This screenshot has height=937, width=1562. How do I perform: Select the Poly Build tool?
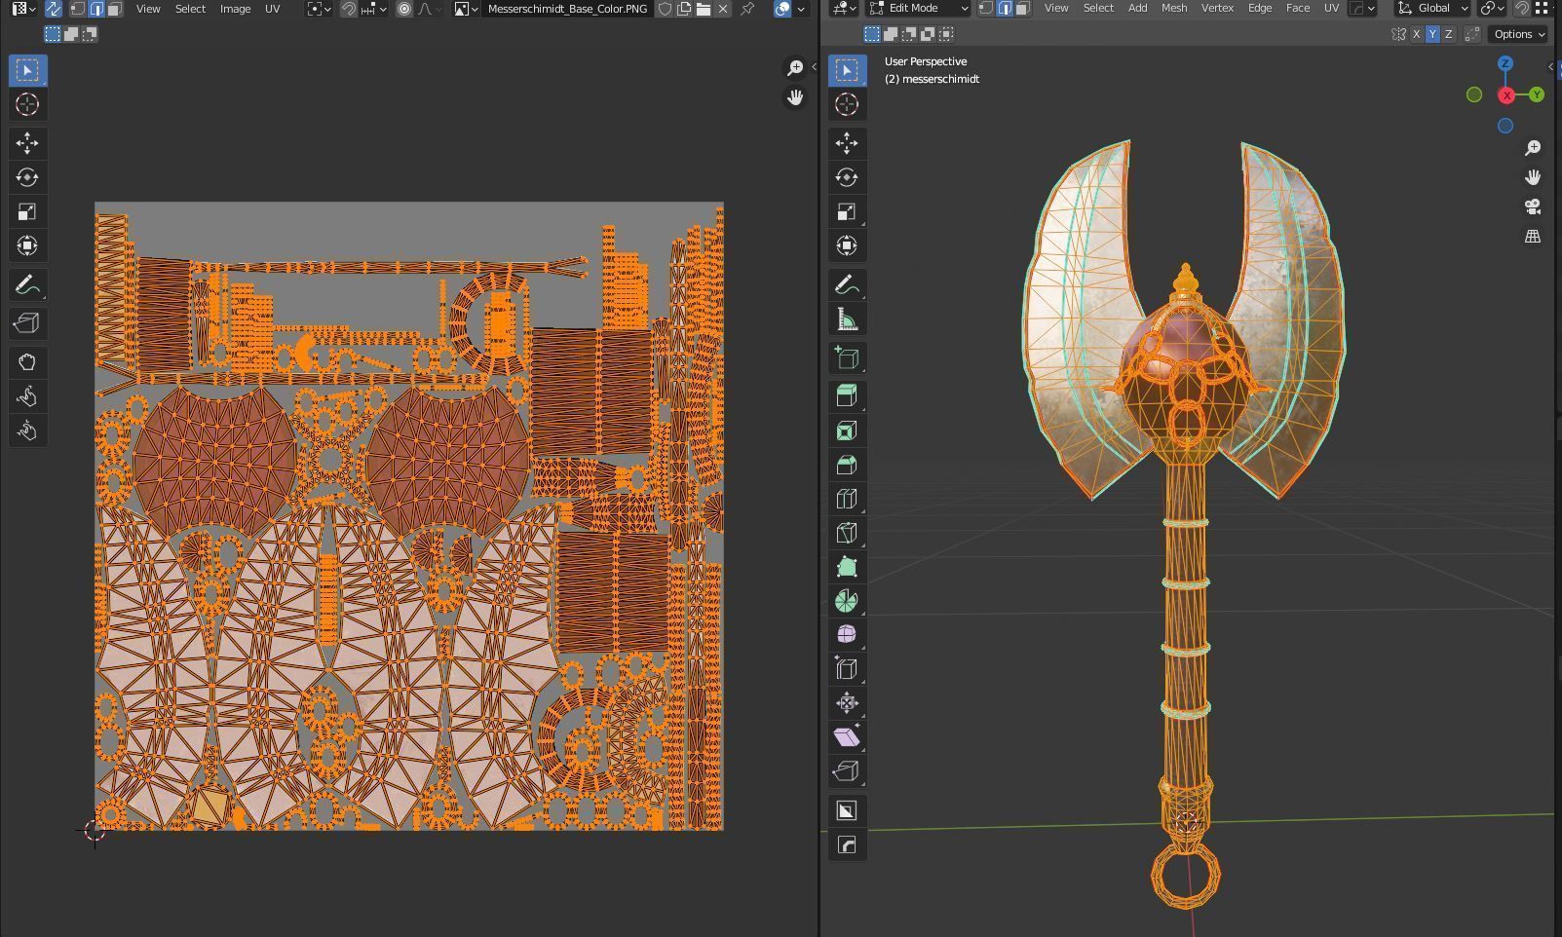click(x=846, y=567)
